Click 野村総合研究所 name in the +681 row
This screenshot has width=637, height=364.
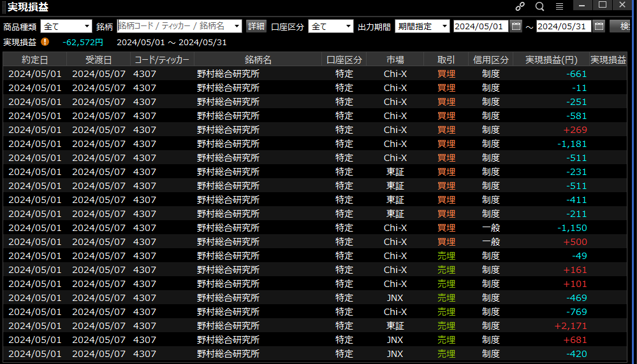pos(228,339)
